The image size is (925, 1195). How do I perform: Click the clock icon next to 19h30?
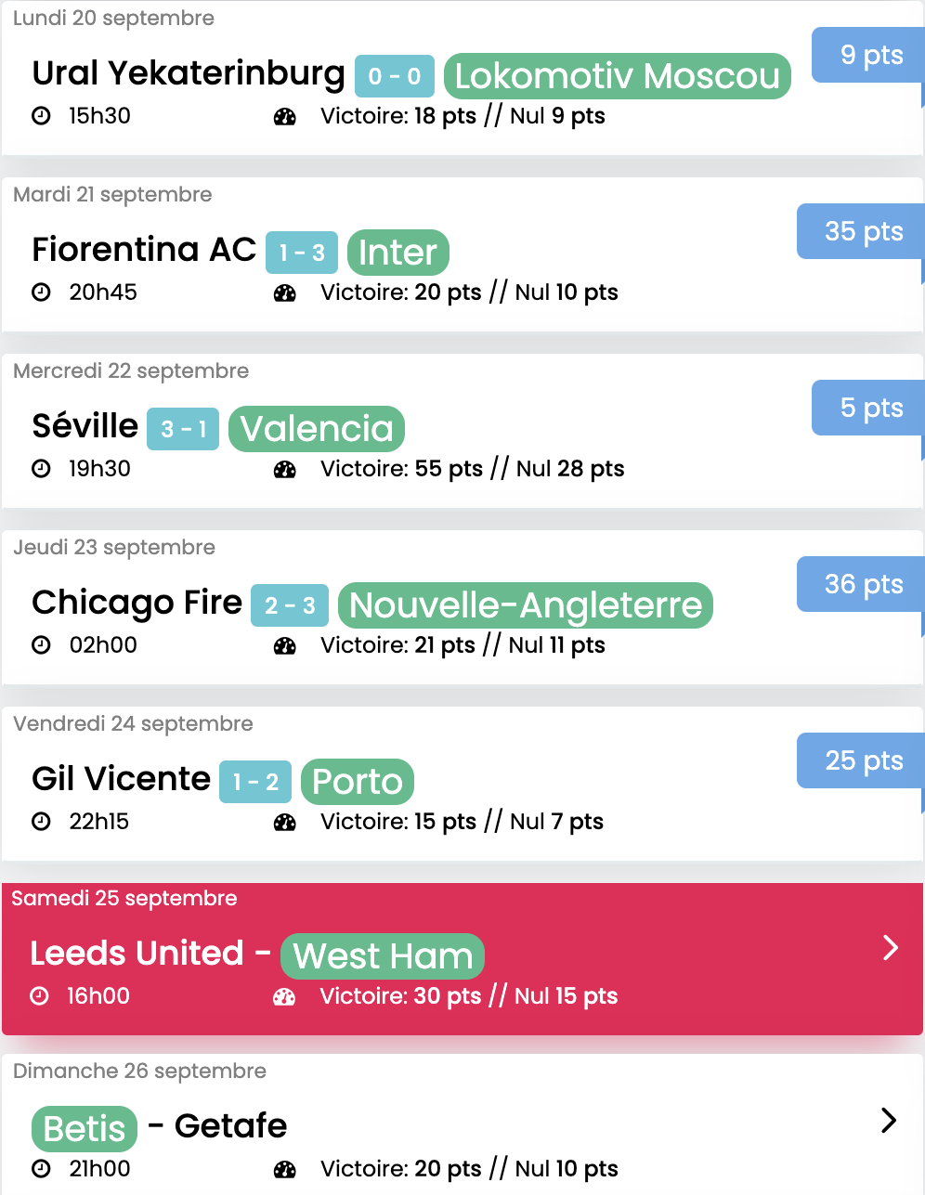[41, 469]
